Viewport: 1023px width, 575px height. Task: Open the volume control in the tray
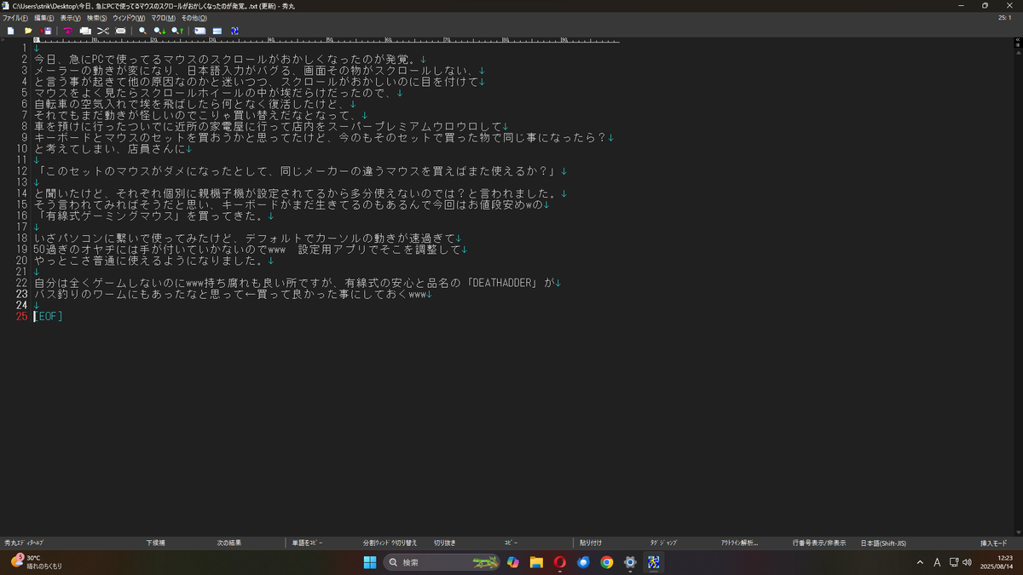(x=968, y=562)
